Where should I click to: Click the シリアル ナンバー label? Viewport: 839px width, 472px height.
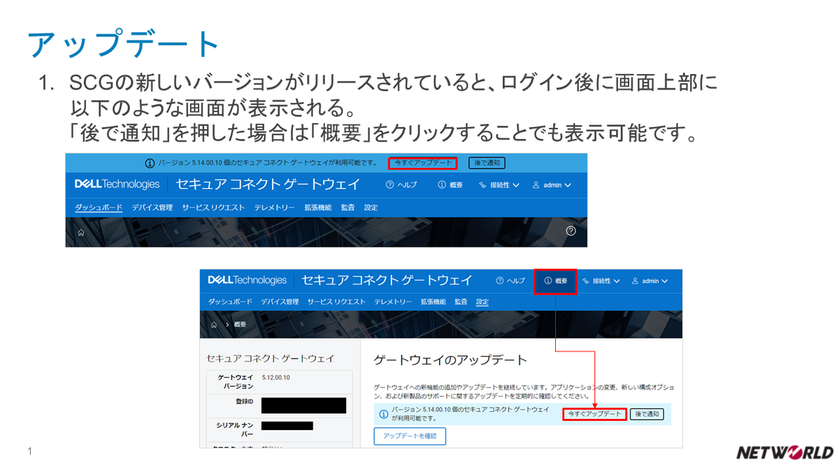(x=235, y=429)
